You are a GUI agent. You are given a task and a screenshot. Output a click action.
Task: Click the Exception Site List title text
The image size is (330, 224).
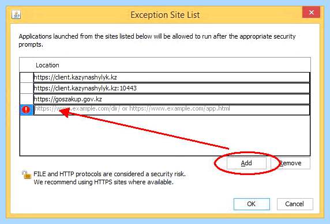point(165,15)
